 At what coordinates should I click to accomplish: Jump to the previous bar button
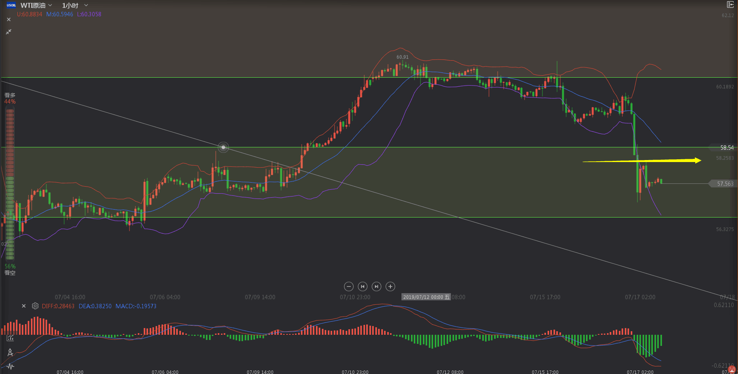(x=363, y=286)
